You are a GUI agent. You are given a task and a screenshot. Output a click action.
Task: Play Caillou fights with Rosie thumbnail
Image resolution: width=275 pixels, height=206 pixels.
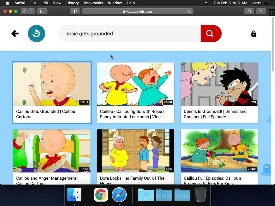[136, 84]
